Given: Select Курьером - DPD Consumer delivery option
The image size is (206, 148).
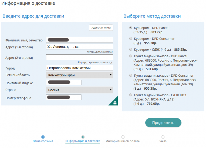Looking at the screenshot, I should click(x=131, y=38).
